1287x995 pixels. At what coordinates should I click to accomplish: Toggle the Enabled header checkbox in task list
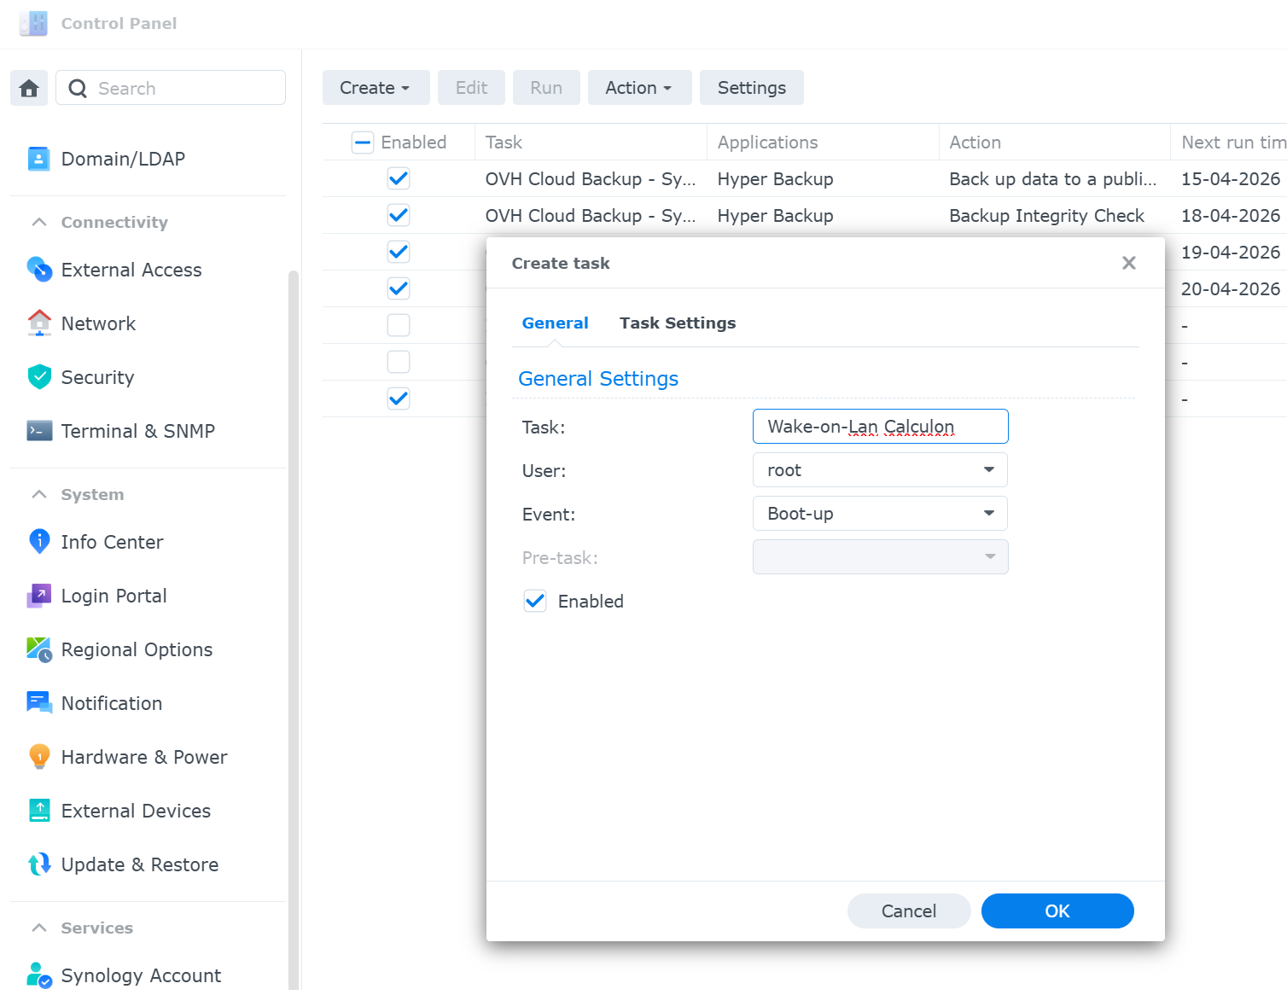pos(363,143)
